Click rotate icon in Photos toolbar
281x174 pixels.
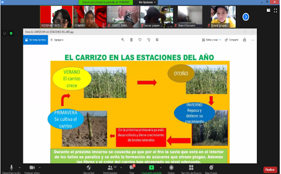tap(149, 40)
